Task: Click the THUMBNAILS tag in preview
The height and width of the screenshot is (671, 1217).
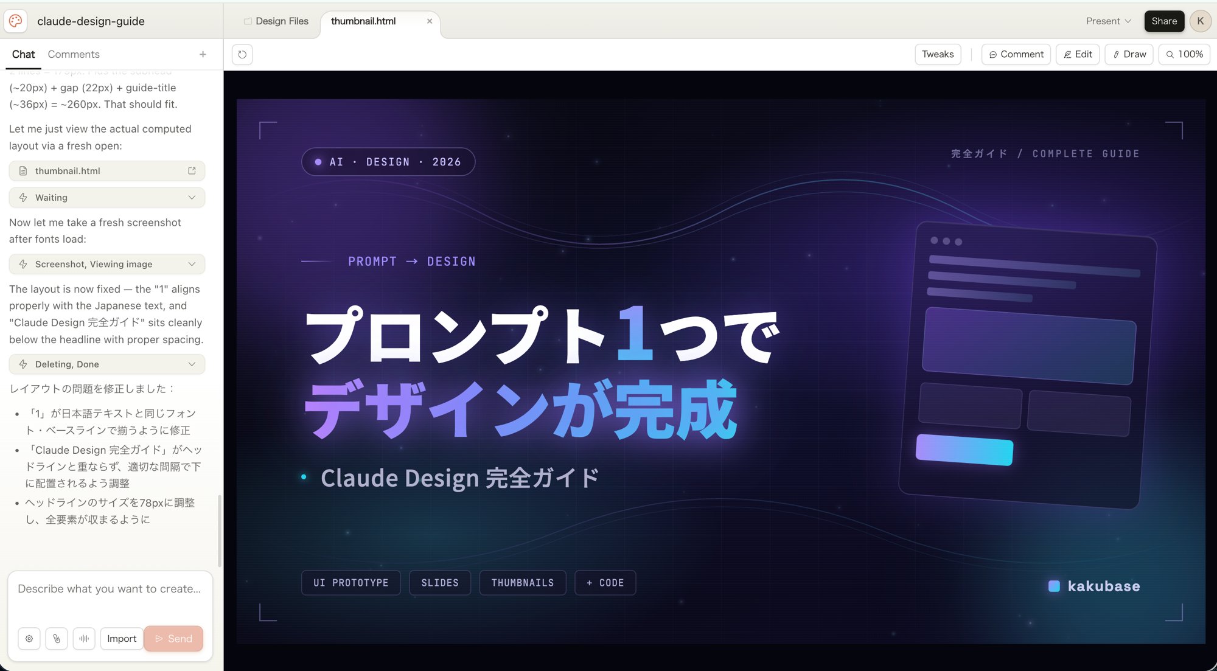Action: [523, 583]
